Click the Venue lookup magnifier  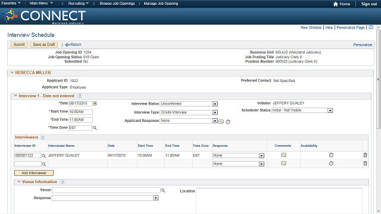coord(163,191)
